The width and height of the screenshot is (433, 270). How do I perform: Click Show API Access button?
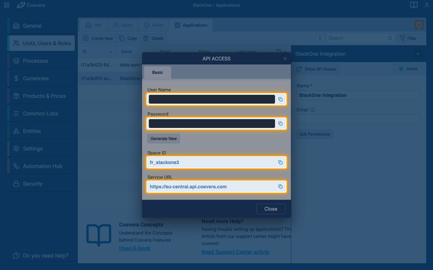317,69
